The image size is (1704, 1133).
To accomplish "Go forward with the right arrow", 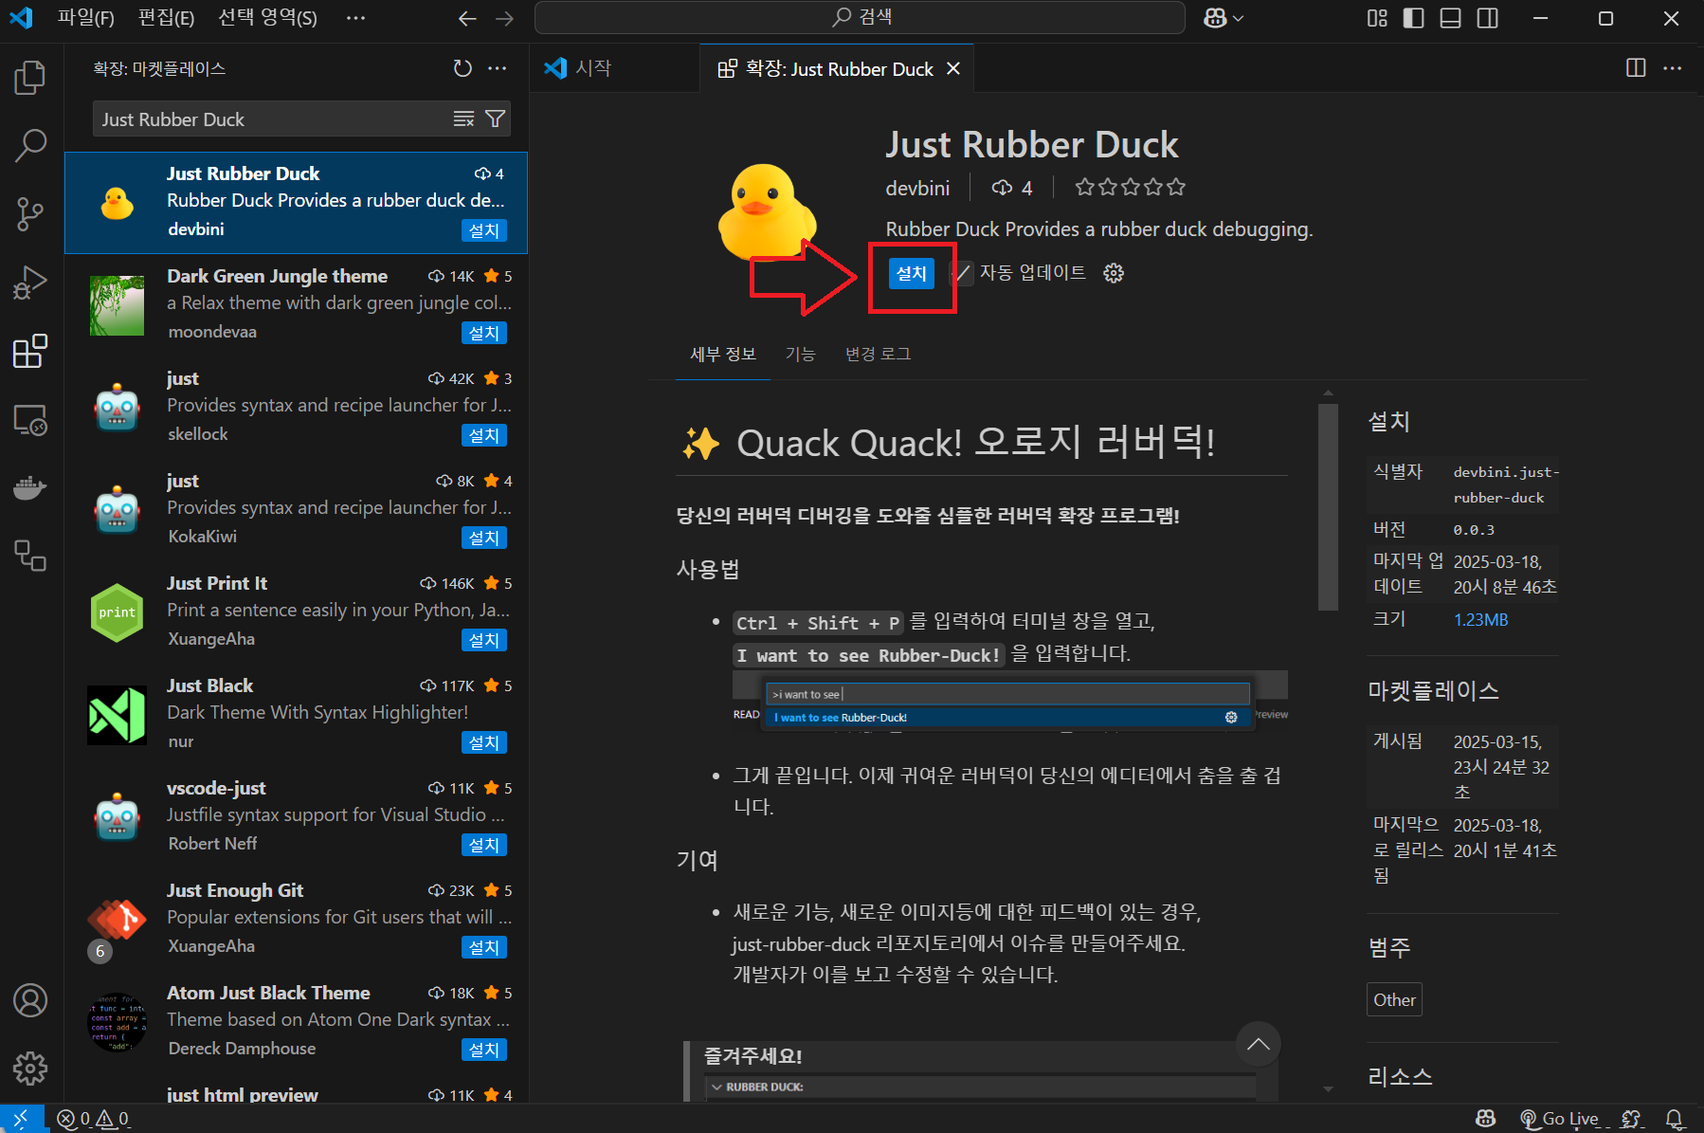I will [504, 18].
